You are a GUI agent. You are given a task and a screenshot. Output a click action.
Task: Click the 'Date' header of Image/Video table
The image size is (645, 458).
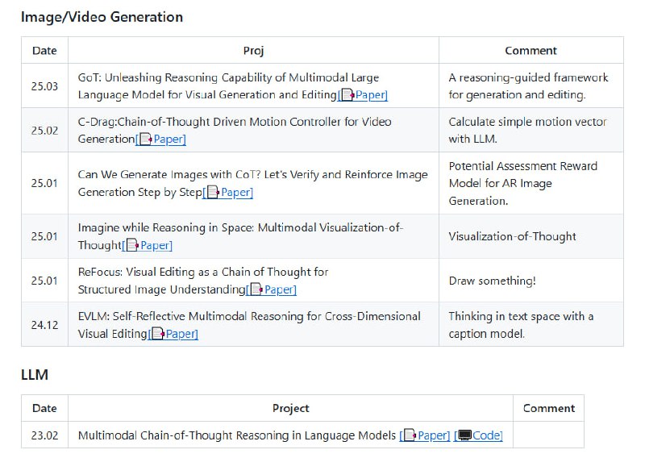[44, 51]
